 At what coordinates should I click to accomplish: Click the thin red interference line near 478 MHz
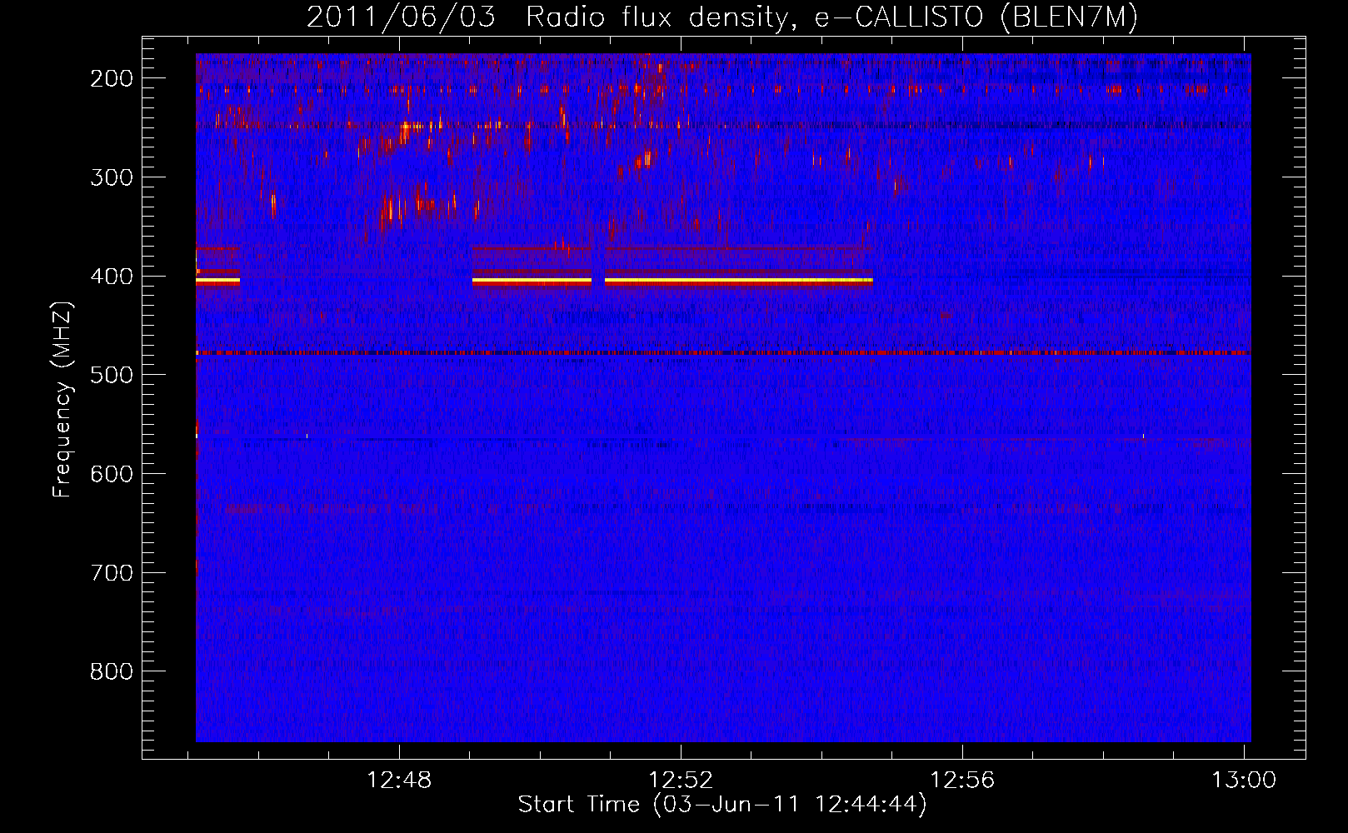(723, 353)
